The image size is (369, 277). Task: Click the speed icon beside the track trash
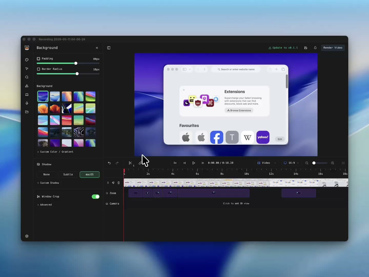113,183
